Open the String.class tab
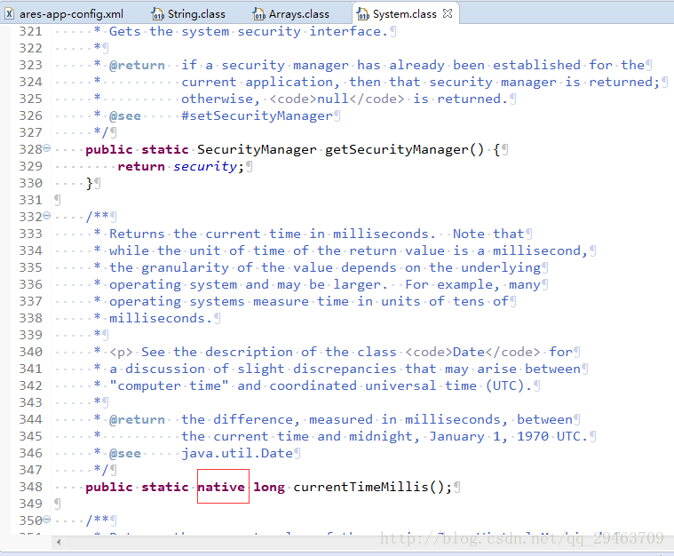The image size is (674, 556). [x=196, y=14]
